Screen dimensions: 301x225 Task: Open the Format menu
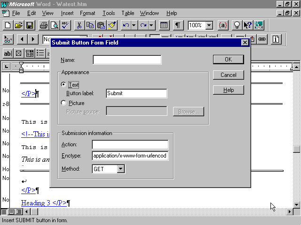point(87,13)
